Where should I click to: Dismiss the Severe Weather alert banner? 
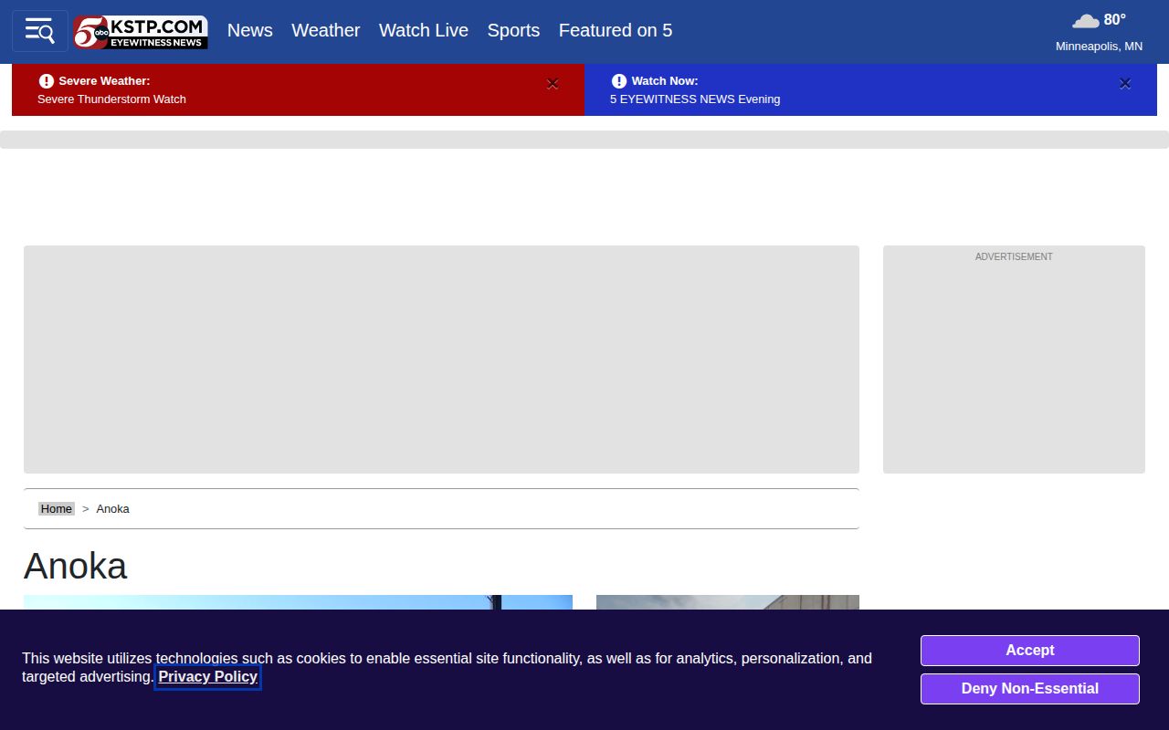(x=553, y=83)
